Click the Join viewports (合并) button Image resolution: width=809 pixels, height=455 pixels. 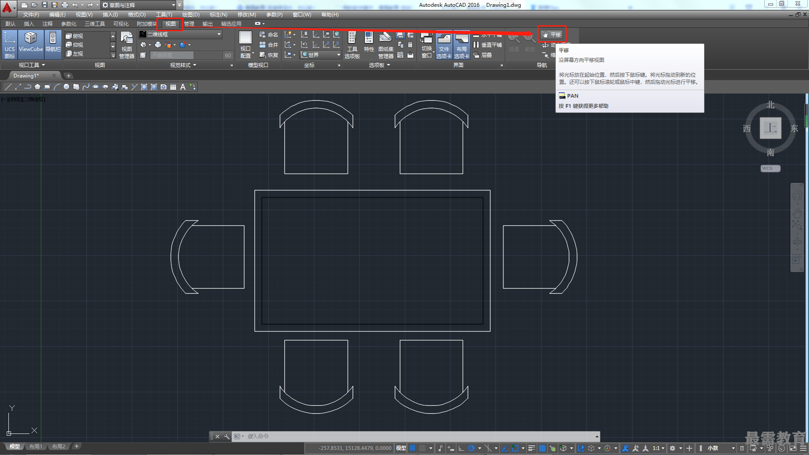coord(269,45)
